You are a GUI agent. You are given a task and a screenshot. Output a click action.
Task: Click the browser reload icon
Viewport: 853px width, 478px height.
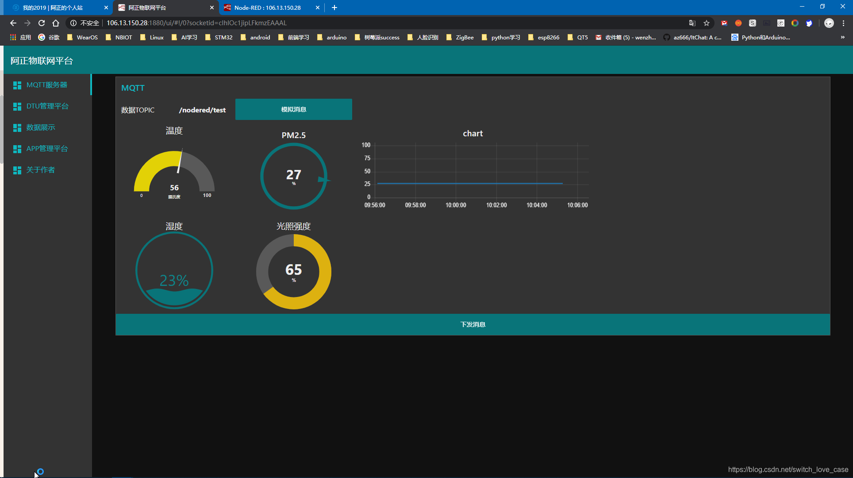click(42, 23)
